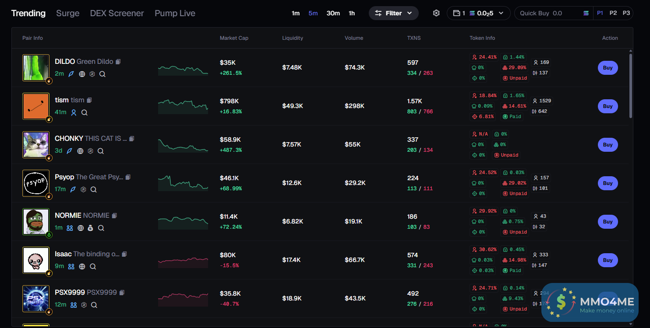Click the search magnifier icon for Psyop
The image size is (650, 328).
(94, 189)
